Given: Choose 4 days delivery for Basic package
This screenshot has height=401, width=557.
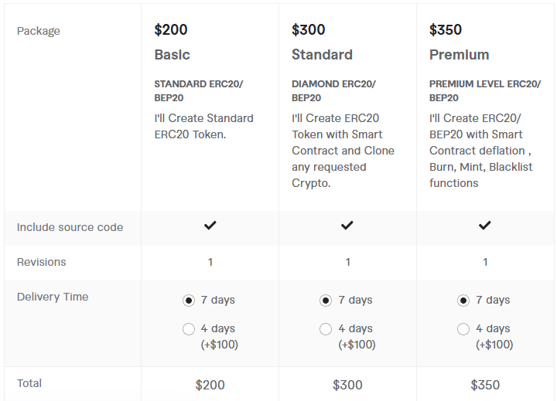Looking at the screenshot, I should [x=189, y=329].
